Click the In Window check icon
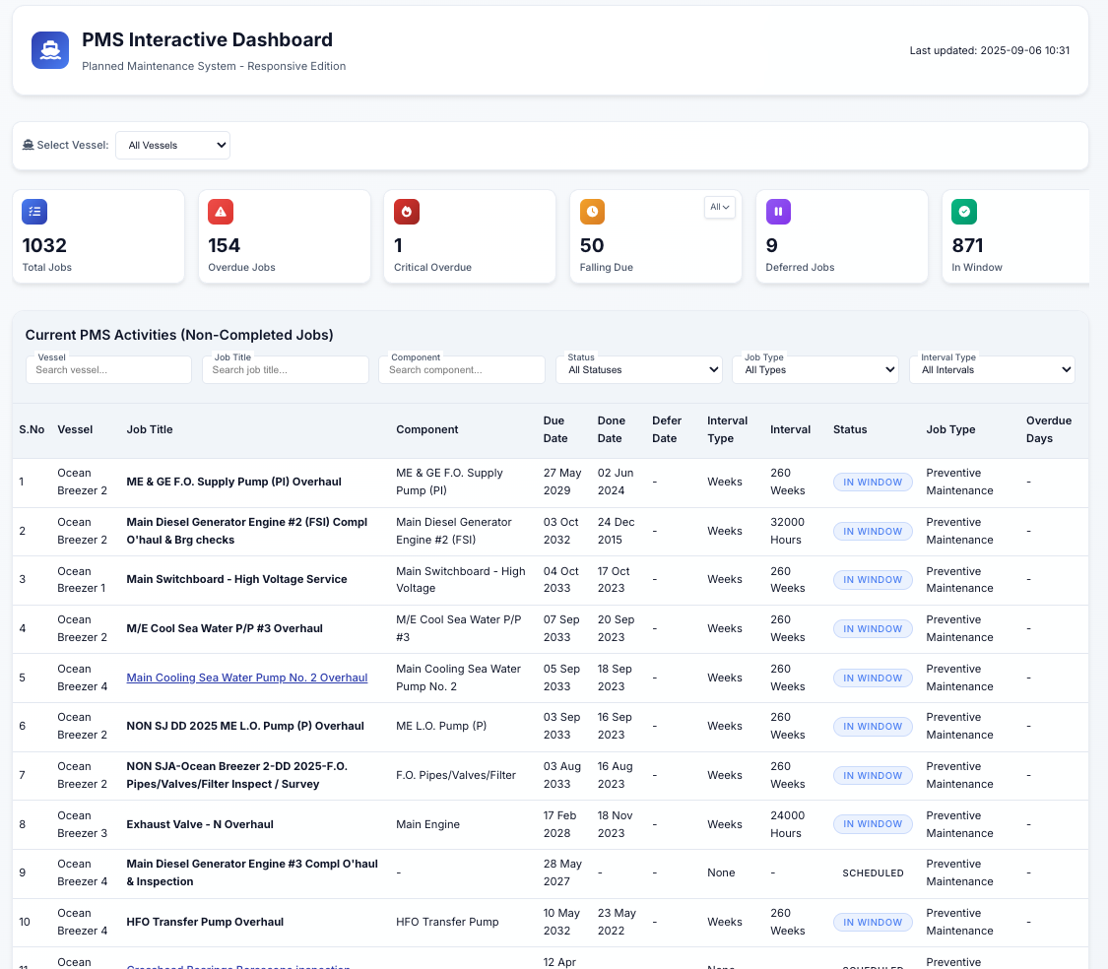 click(963, 212)
